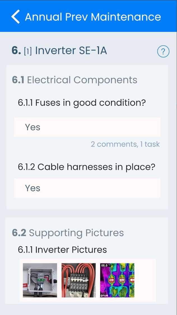Screen dimensions: 177x315
Task: Tap the section number 6 label
Action: (16, 51)
